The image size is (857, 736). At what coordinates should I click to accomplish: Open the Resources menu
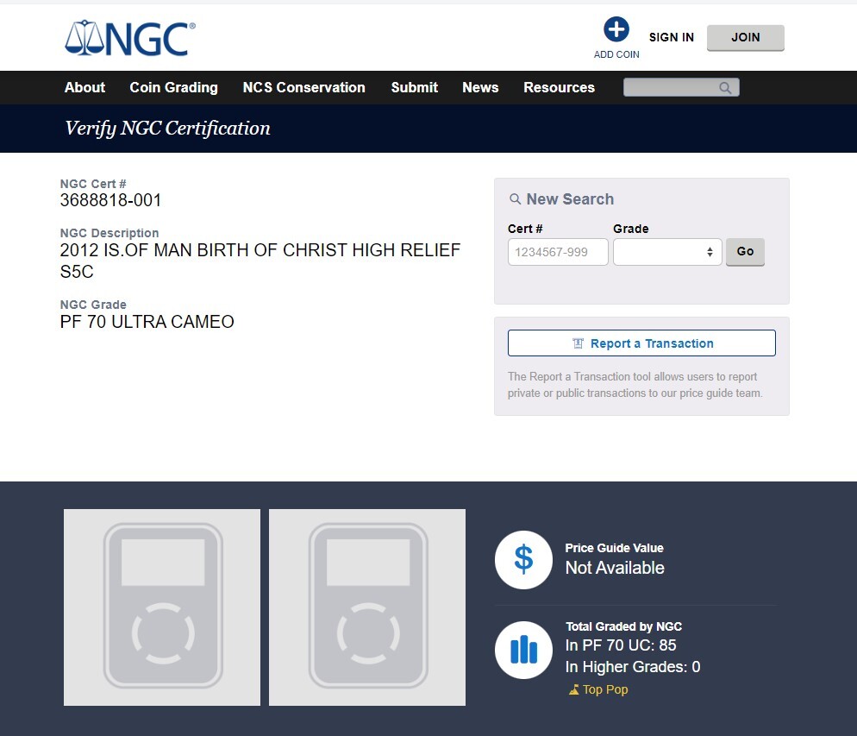(560, 87)
